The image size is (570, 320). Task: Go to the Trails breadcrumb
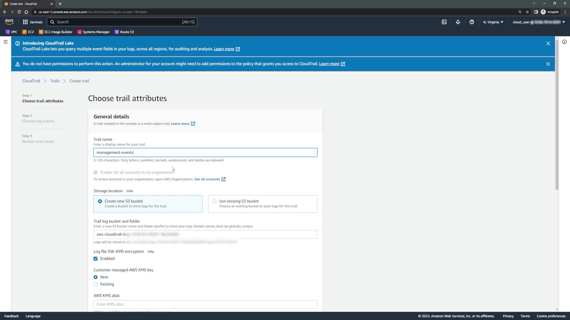click(55, 81)
